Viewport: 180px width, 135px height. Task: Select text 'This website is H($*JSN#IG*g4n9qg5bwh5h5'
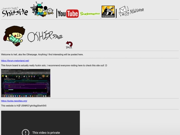24,106
